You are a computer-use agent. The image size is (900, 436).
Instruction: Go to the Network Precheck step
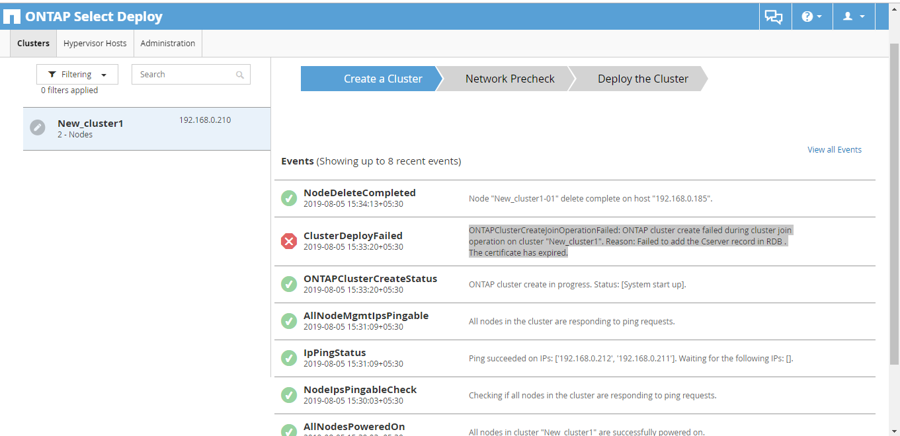click(509, 79)
